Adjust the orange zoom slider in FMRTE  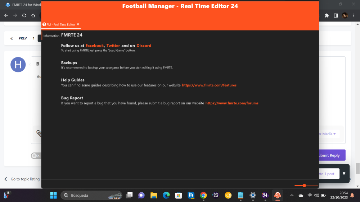click(x=304, y=185)
